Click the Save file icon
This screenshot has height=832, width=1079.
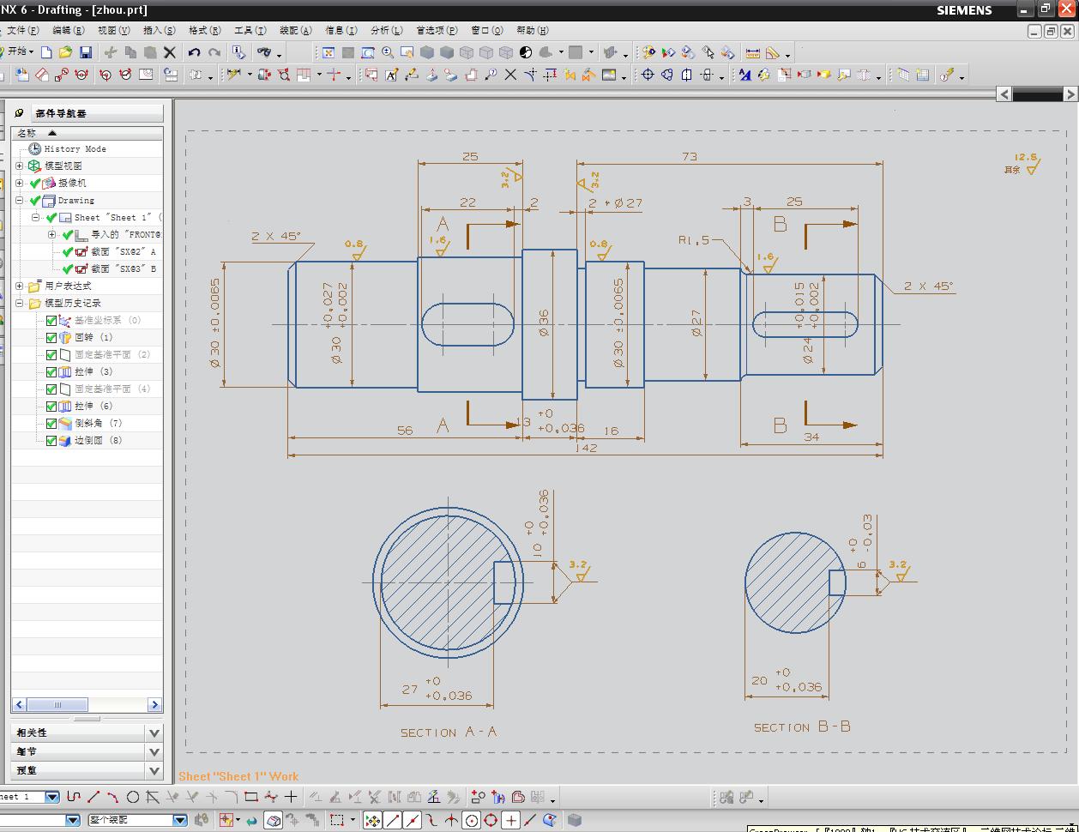(85, 52)
